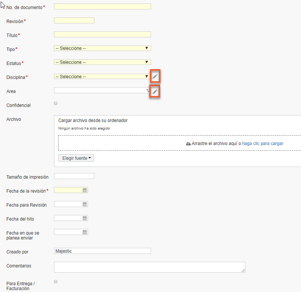
Task: Open calendar picker for Fecha del hito
Action: coord(85,218)
